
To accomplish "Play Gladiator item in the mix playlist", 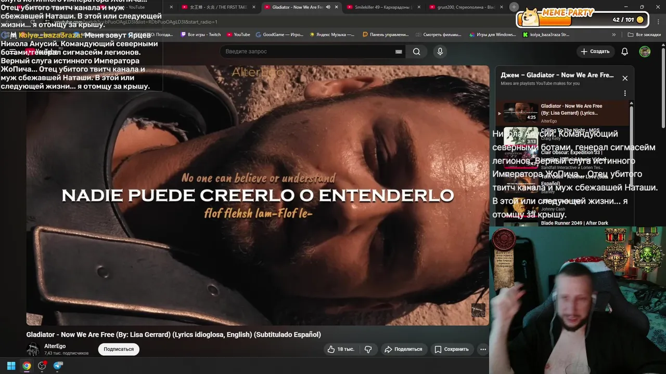I will tap(562, 113).
